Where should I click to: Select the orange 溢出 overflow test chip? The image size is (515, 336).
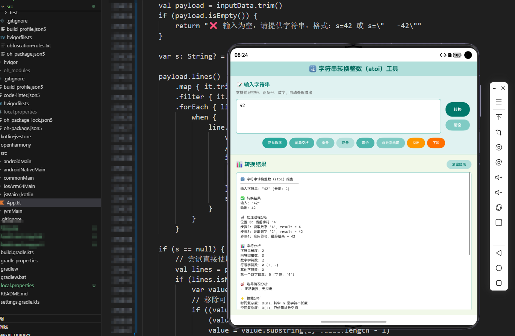(416, 143)
